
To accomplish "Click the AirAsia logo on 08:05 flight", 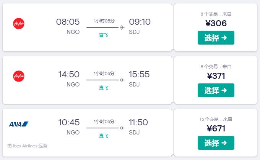I will pos(19,24).
